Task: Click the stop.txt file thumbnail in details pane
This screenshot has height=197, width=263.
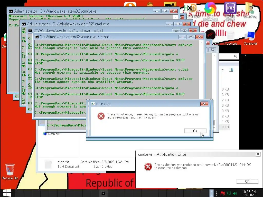Action: 48,164
